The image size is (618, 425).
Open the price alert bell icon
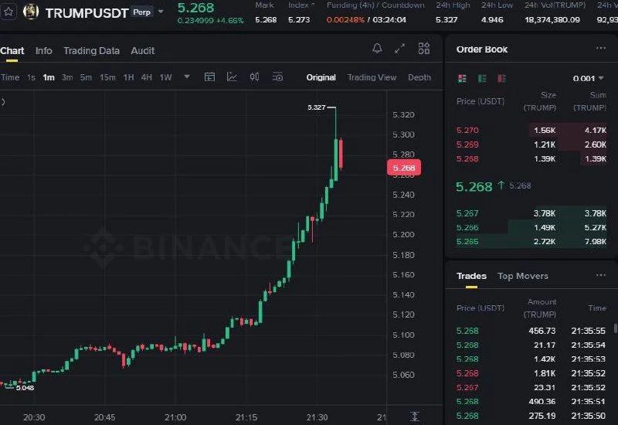tap(377, 49)
